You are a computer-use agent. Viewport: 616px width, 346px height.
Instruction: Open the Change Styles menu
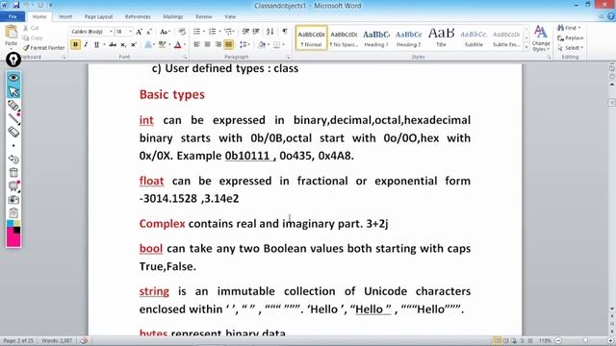(x=541, y=38)
